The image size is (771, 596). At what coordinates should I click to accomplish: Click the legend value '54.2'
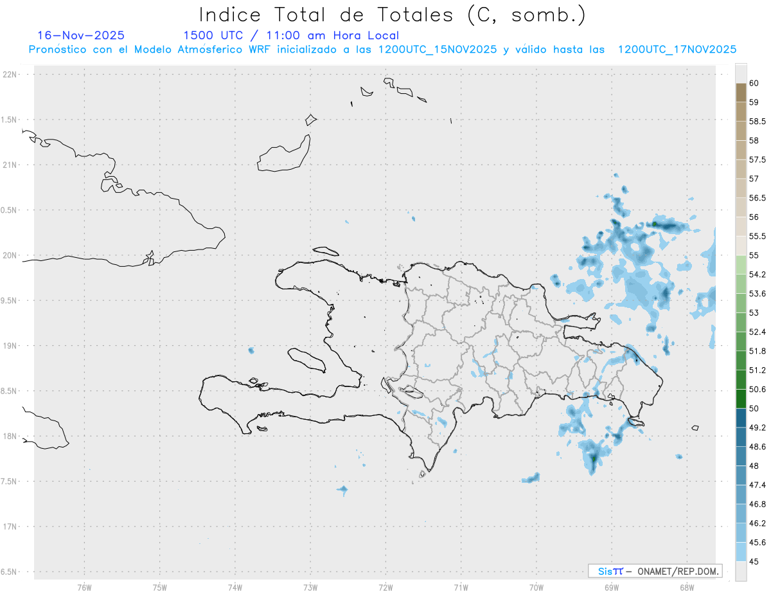tap(757, 275)
